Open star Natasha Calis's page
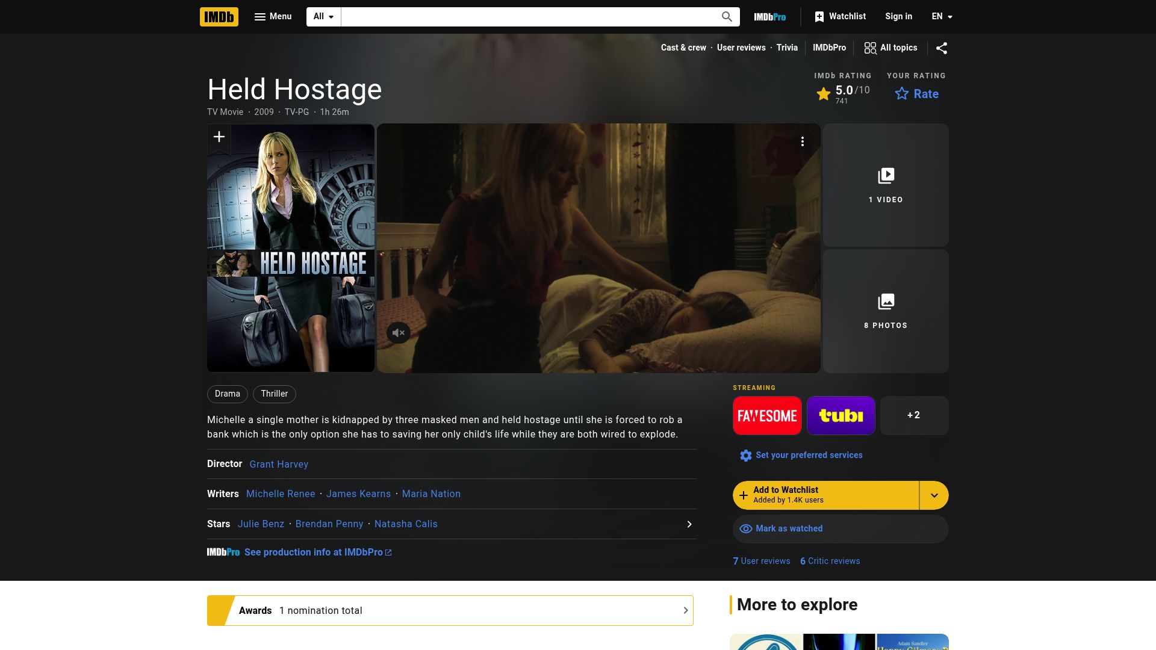 point(406,524)
